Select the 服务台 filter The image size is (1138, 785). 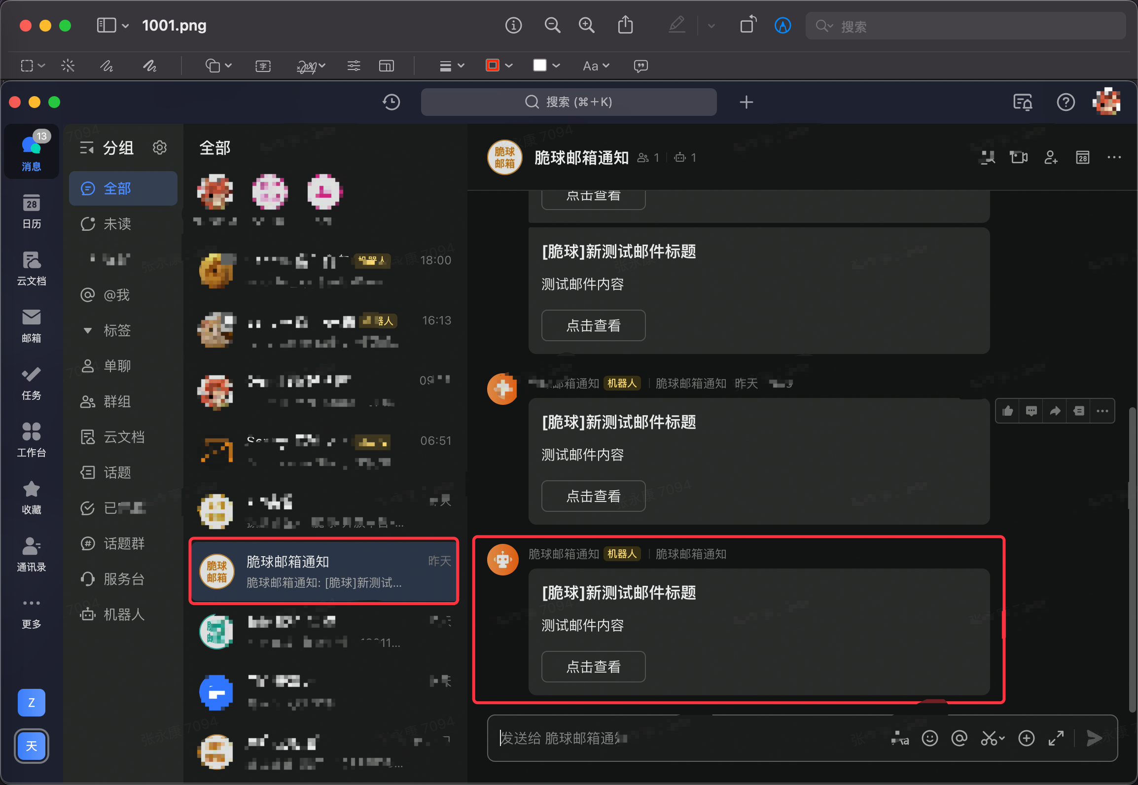(123, 579)
